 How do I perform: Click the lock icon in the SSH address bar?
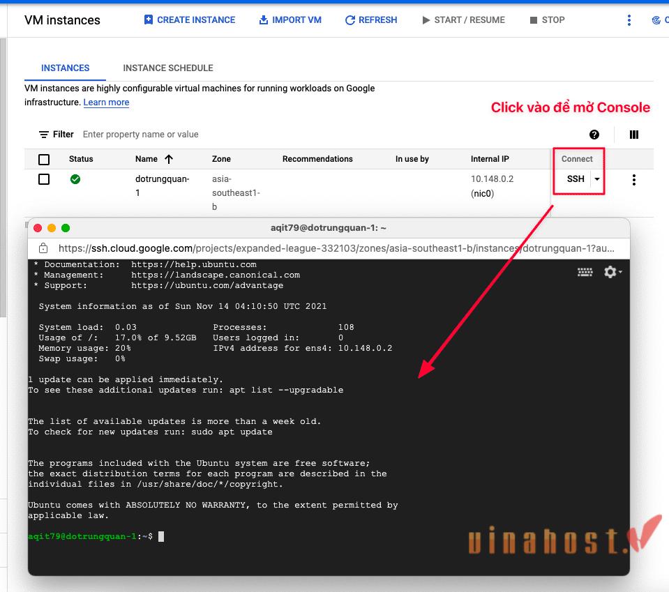click(x=43, y=248)
